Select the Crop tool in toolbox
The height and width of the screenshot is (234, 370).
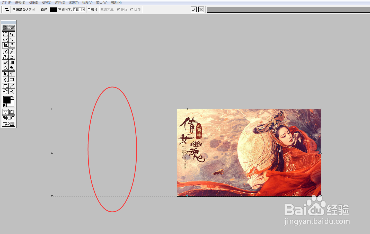[x=5, y=45]
